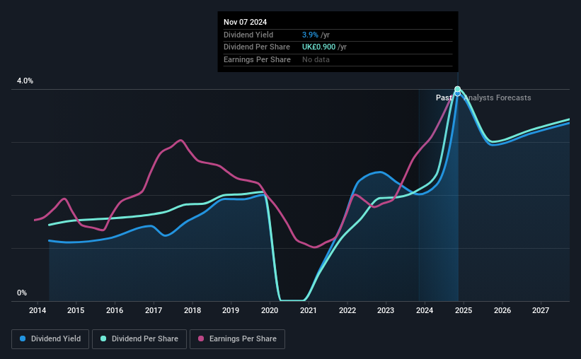
Task: Click the 2016 x-axis label
Action: [x=115, y=310]
